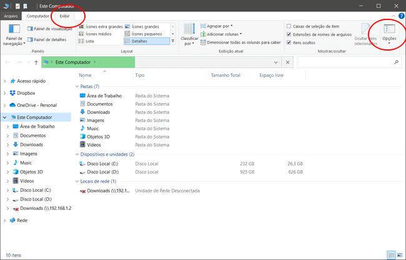This screenshot has width=406, height=260.
Task: Uncheck Extensões de nomes de arquivos
Action: [289, 34]
